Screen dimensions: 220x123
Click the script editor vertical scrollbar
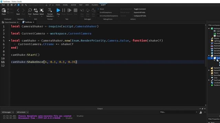pyautogui.click(x=206, y=46)
